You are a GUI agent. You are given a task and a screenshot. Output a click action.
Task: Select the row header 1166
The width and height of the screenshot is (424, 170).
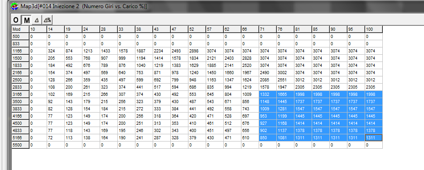tap(20, 51)
